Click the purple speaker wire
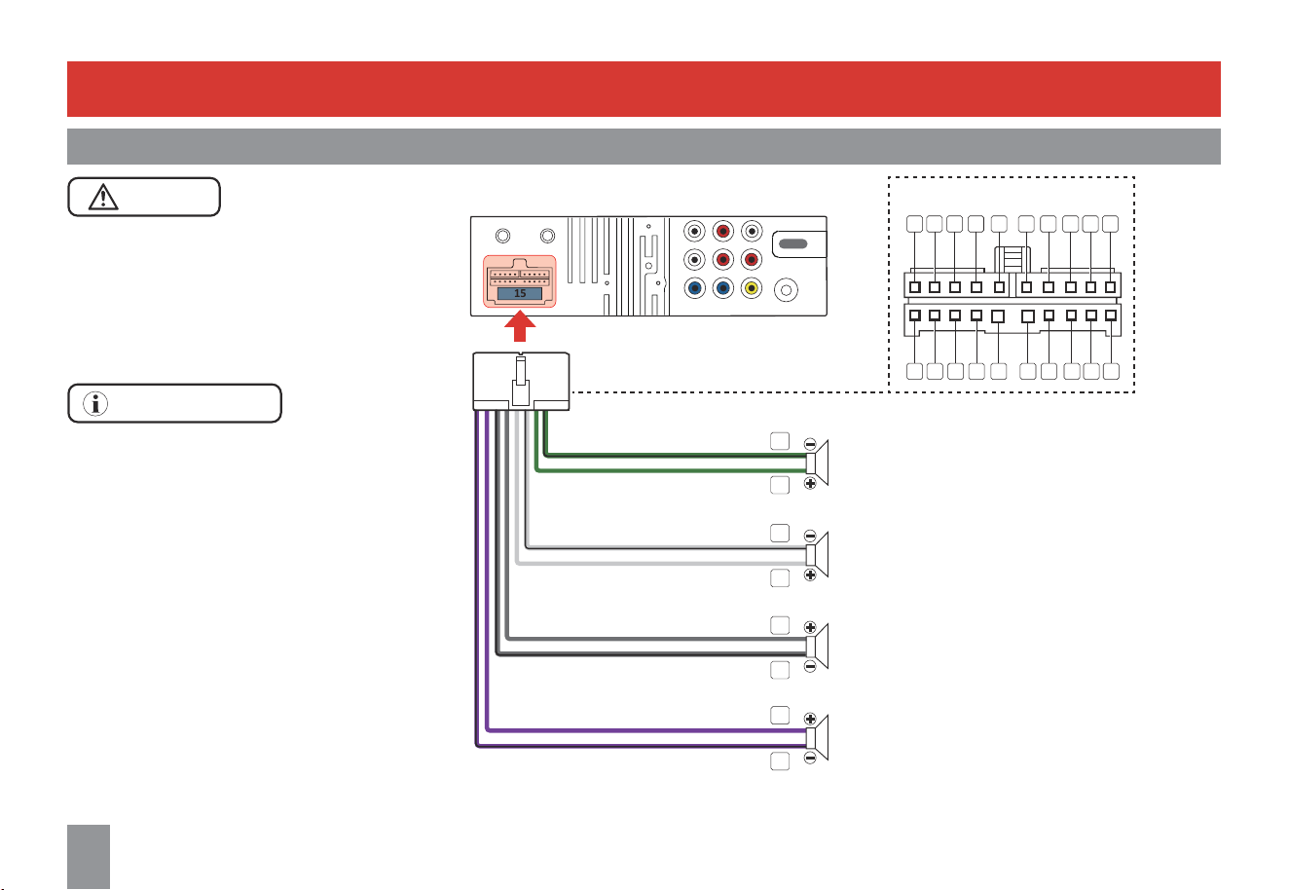The image size is (1289, 890). point(643,729)
